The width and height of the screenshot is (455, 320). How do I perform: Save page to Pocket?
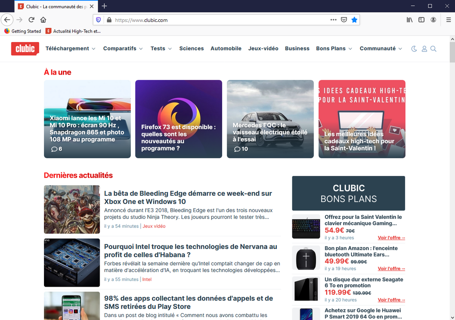[x=344, y=20]
